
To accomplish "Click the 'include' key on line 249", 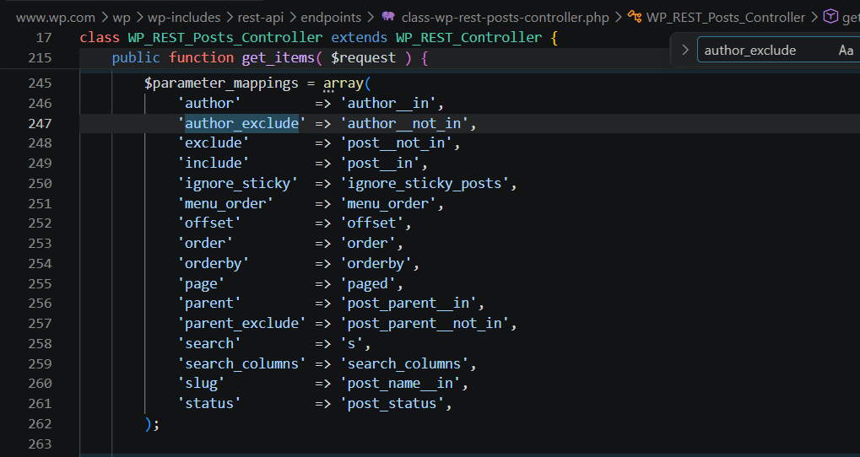I will pyautogui.click(x=214, y=164).
